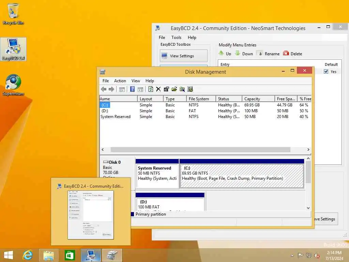
Task: Open View menu in Disk Management
Action: tap(136, 81)
